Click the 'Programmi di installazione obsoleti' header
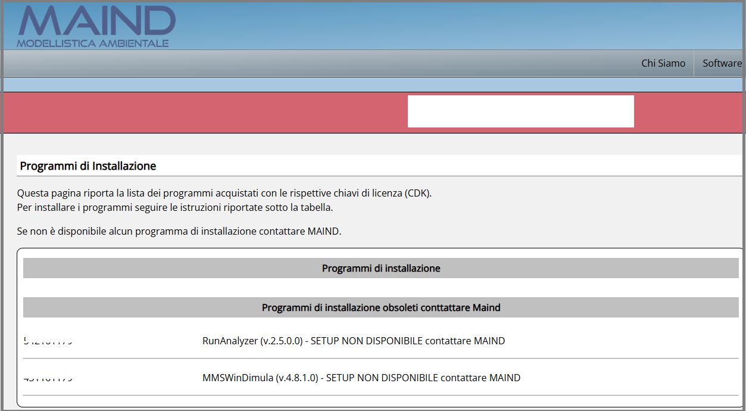 [381, 307]
